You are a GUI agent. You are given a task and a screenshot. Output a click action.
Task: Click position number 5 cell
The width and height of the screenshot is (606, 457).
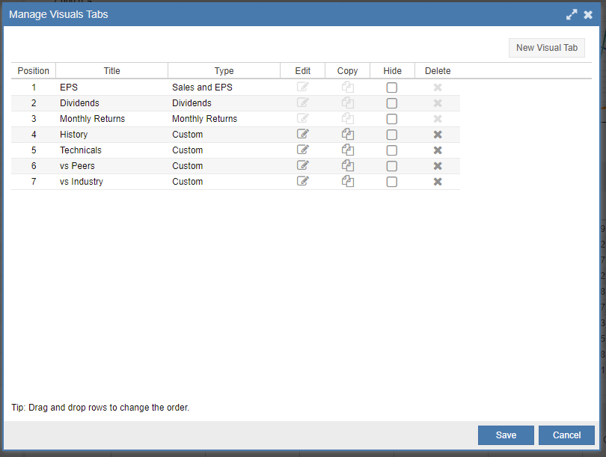(34, 150)
